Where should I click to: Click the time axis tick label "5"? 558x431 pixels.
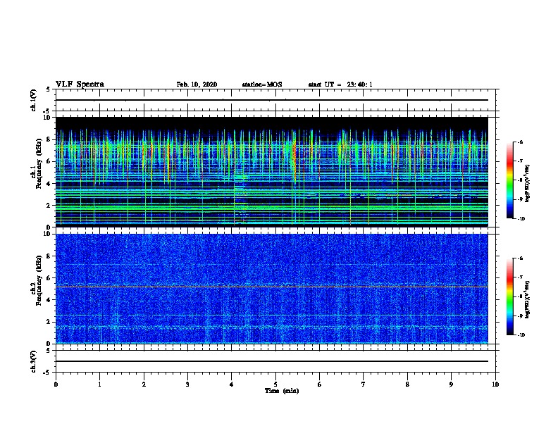point(275,385)
